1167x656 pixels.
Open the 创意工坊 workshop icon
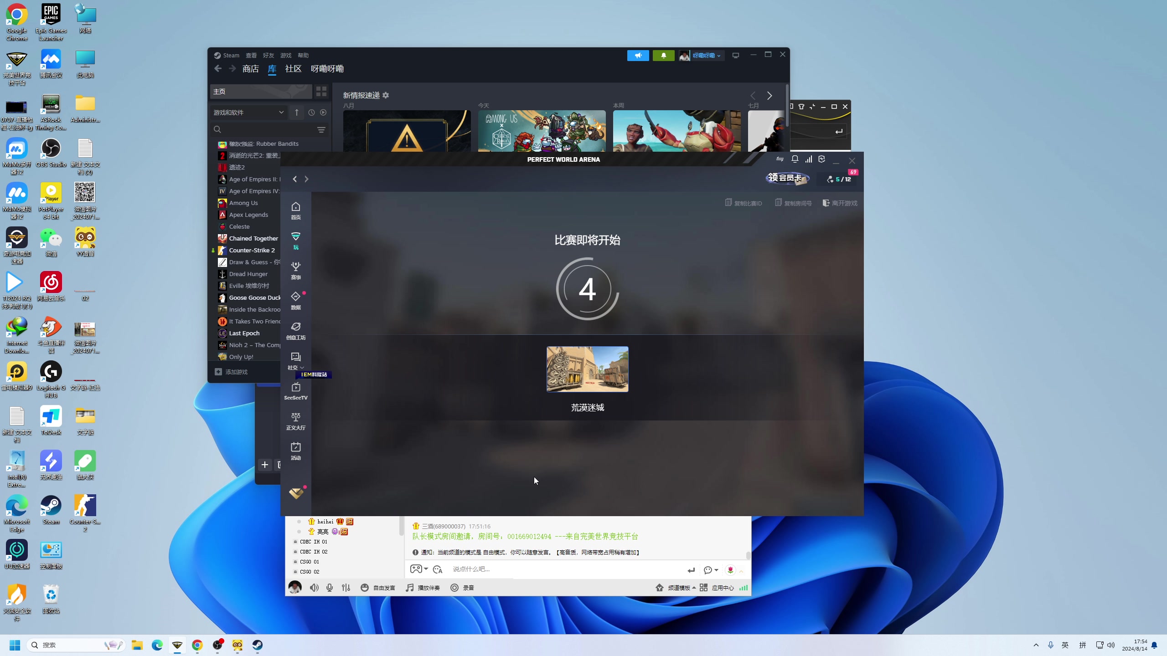click(x=296, y=331)
